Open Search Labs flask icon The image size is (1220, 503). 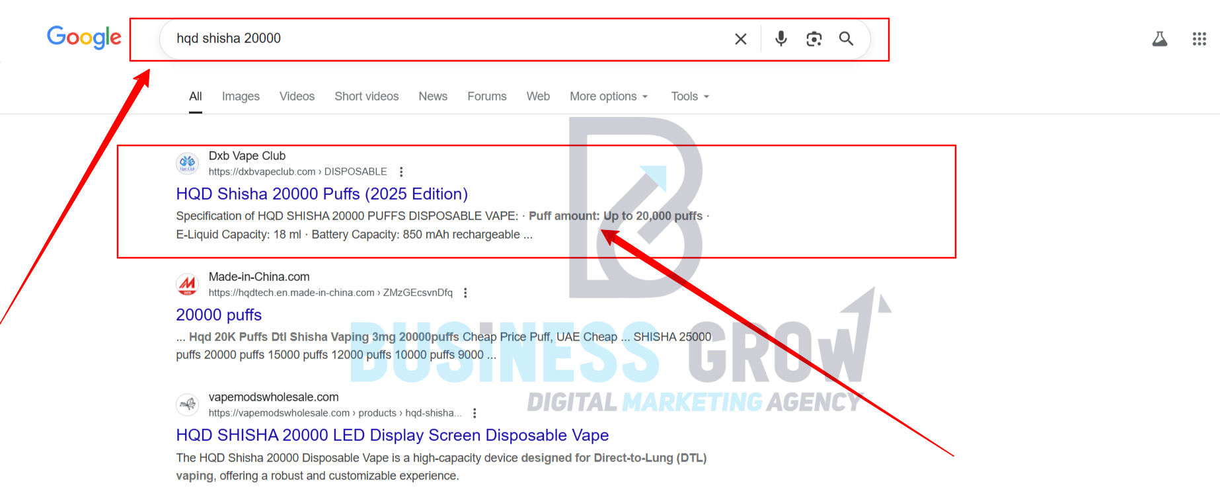click(1160, 39)
